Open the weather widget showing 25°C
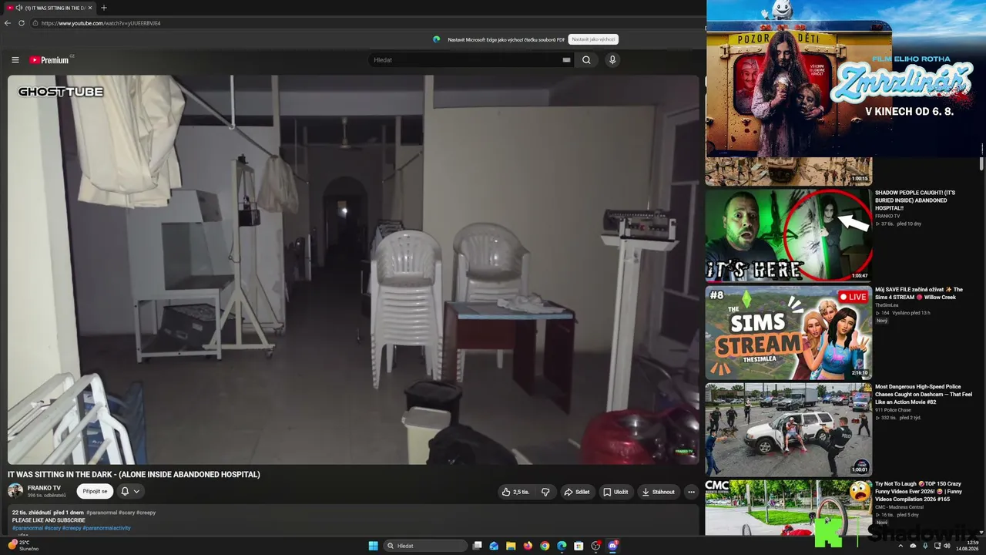Image resolution: width=986 pixels, height=555 pixels. pyautogui.click(x=23, y=546)
